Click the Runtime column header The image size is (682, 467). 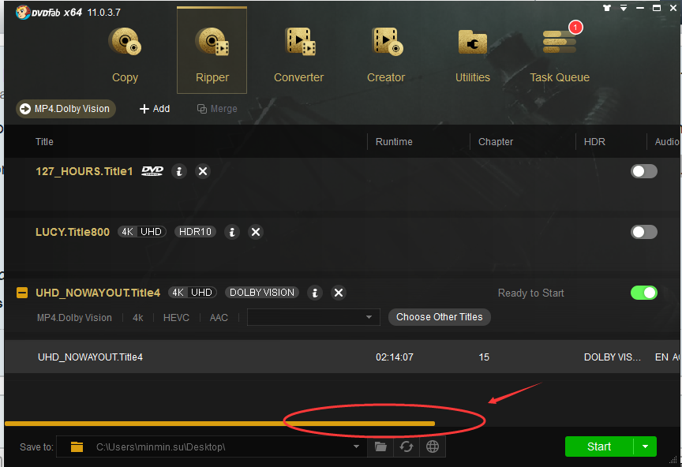394,142
